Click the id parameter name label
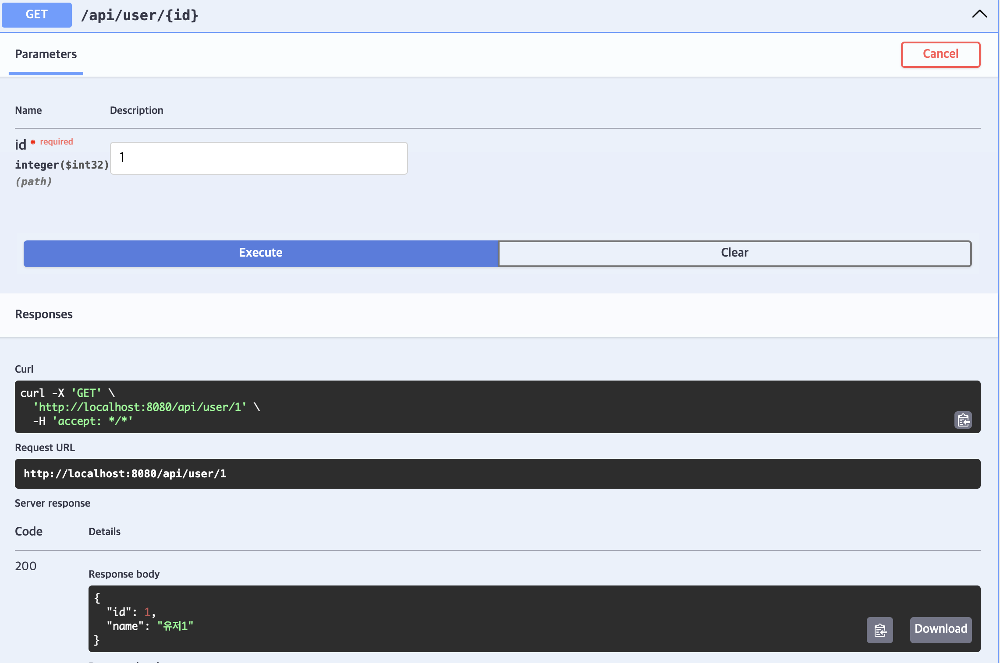Screen dimensions: 1000x663 [21, 145]
